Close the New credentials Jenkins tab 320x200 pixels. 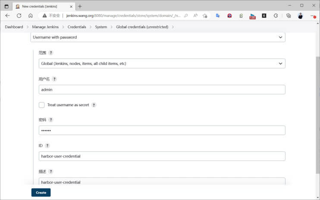71,6
